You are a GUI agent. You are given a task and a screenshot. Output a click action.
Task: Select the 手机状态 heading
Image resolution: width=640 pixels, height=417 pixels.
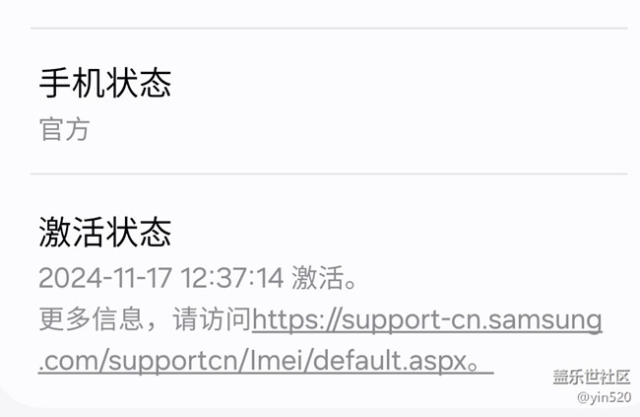click(x=105, y=84)
